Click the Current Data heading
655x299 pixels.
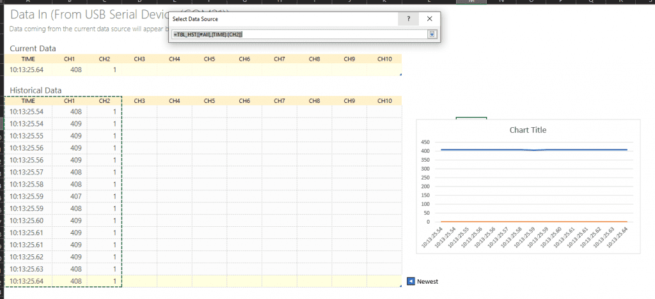click(33, 49)
